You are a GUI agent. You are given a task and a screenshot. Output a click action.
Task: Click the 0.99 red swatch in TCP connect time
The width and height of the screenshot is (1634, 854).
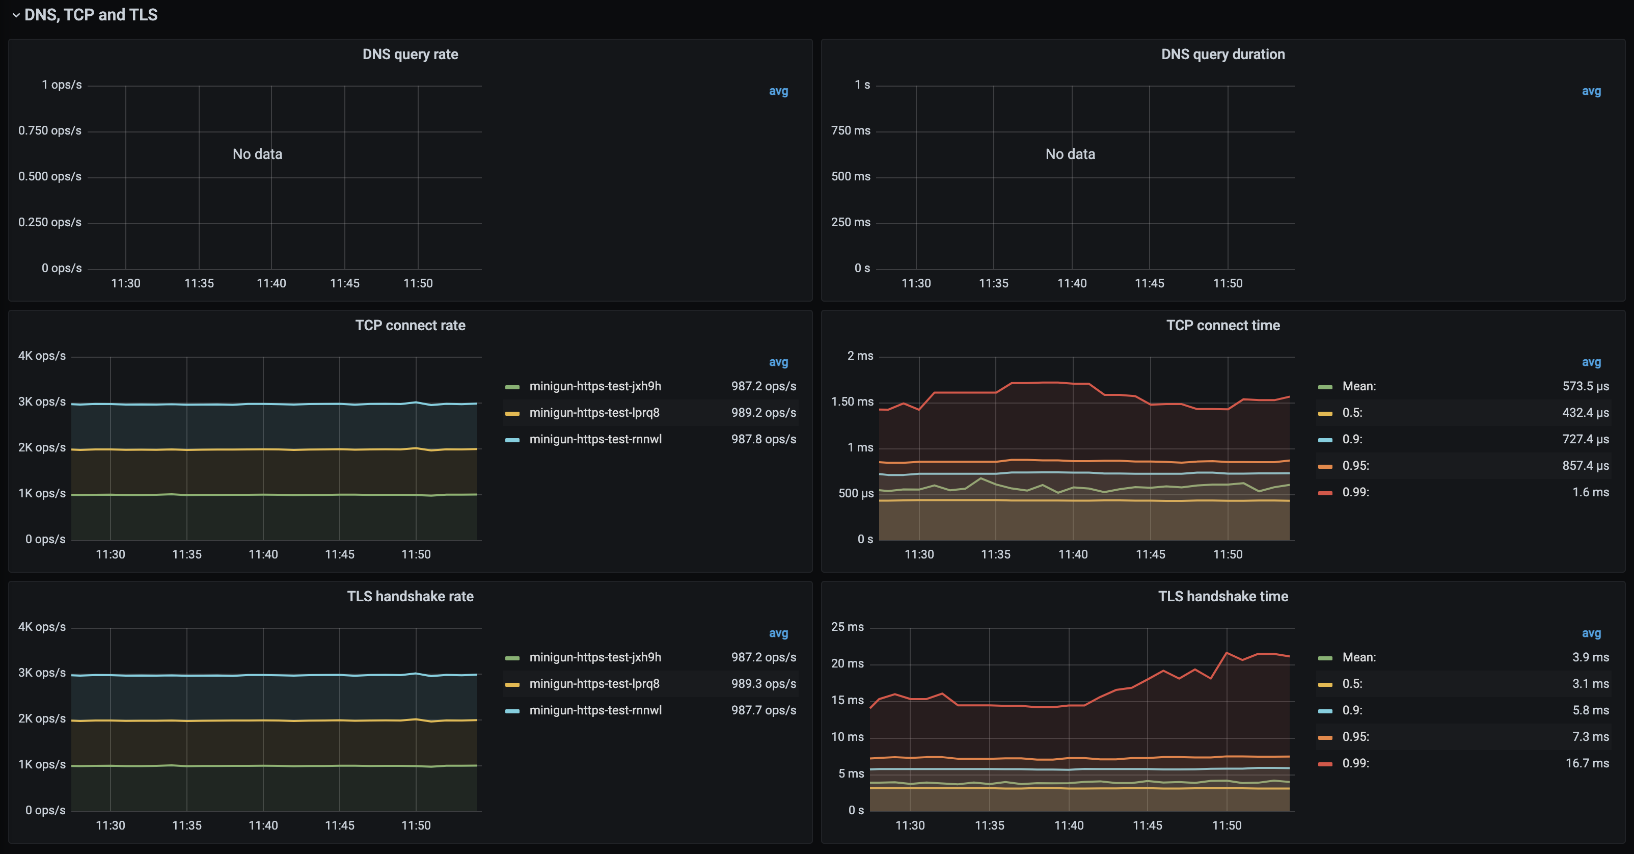(x=1325, y=493)
